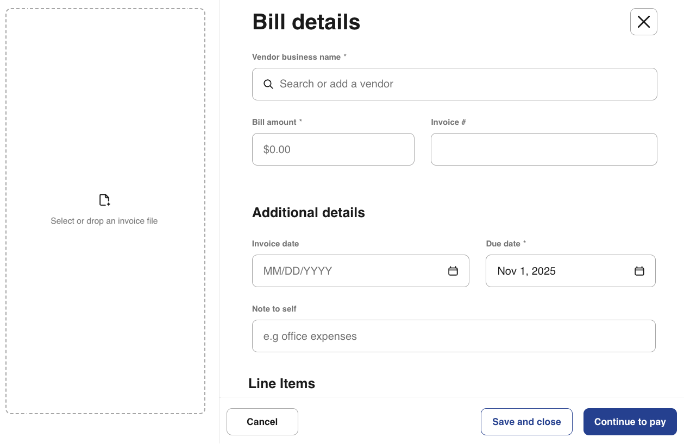Click the MM/DD/YYYY invoice date placeholder
The image size is (684, 444).
click(298, 271)
